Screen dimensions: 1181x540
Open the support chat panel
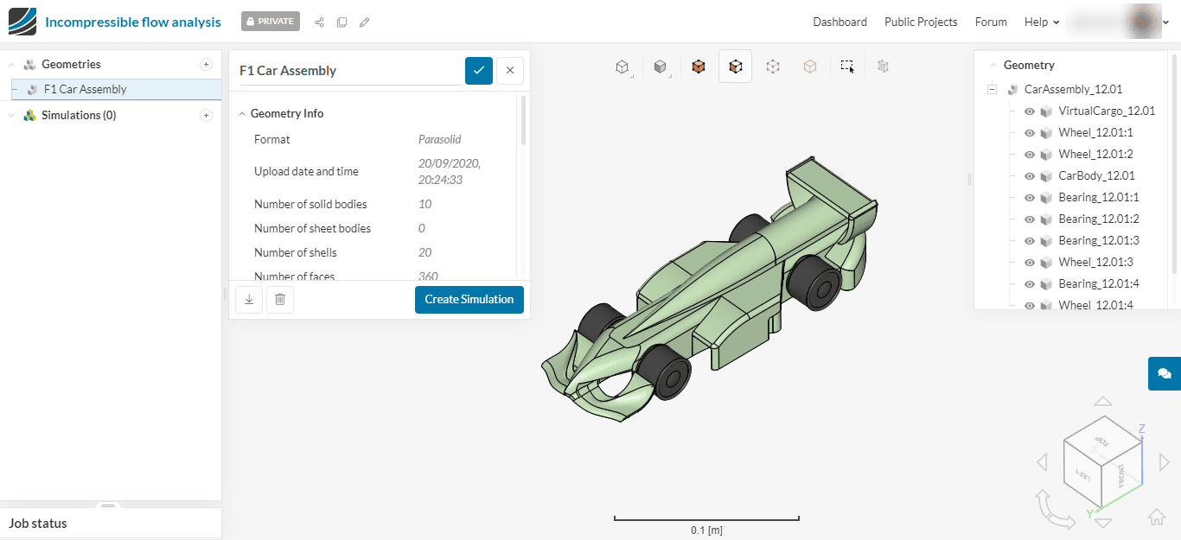(1166, 373)
